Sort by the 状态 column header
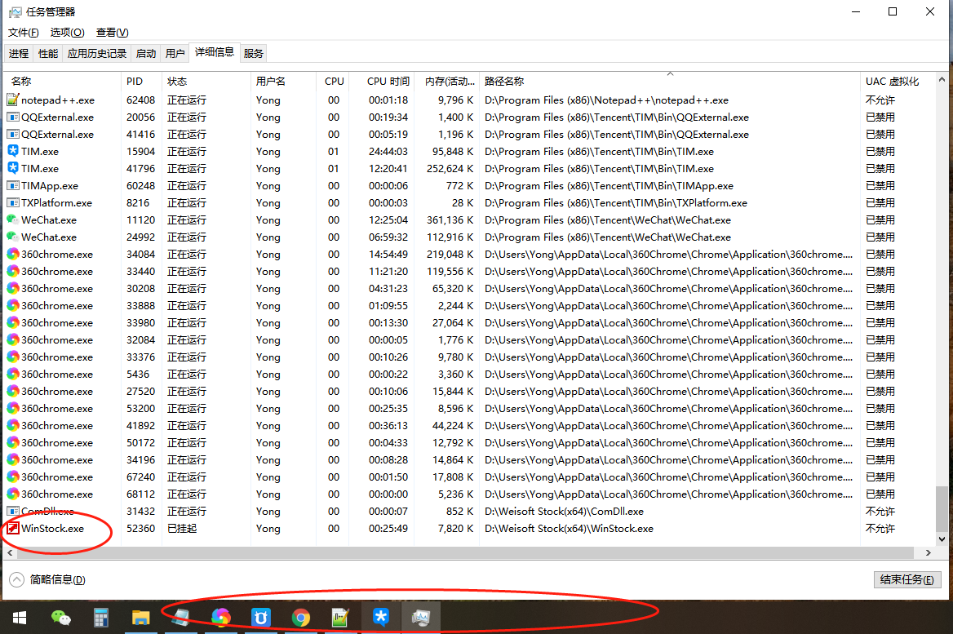953x634 pixels. click(206, 81)
